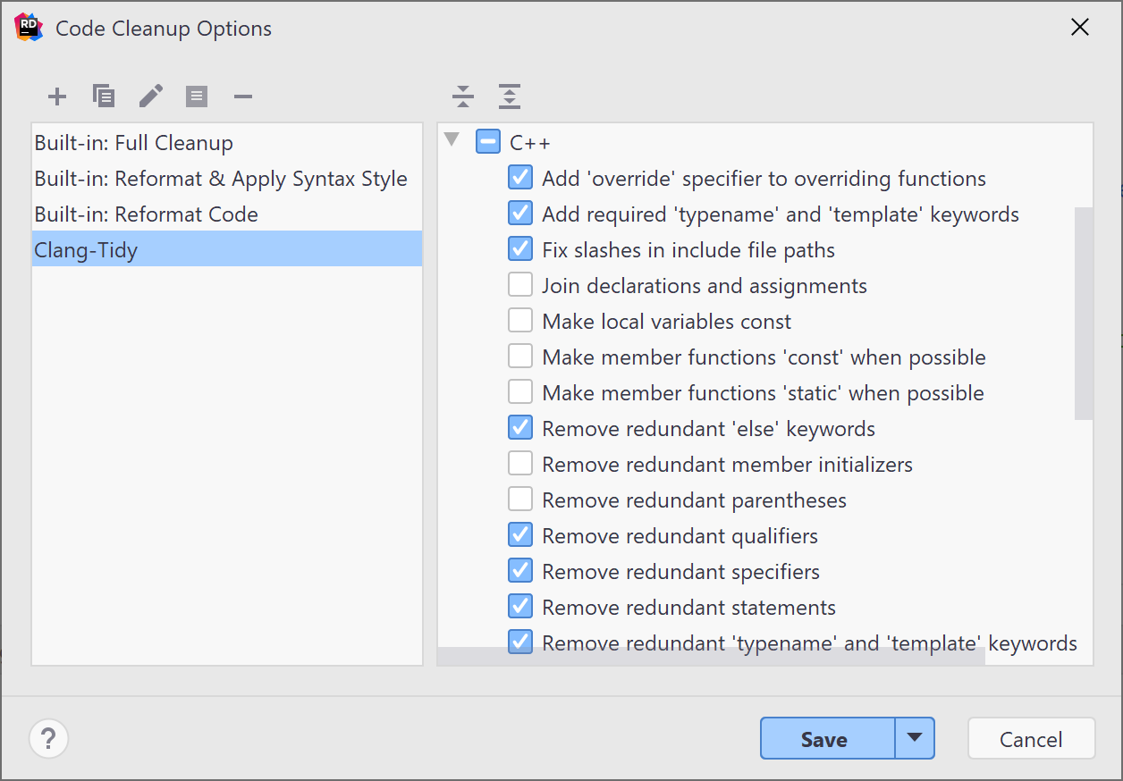Toggle the C++ tri-state checkbox

pos(487,141)
